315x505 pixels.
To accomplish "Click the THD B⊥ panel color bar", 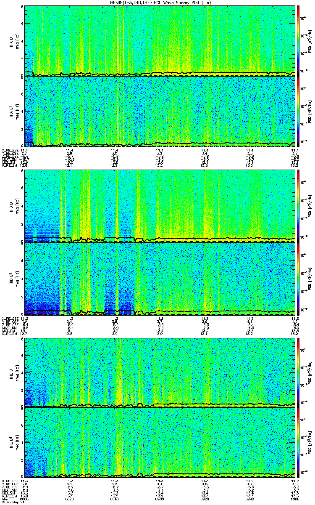I will 299,205.
